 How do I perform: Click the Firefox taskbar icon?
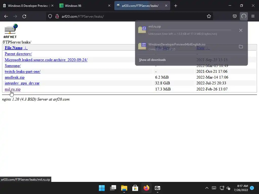pos(146,188)
